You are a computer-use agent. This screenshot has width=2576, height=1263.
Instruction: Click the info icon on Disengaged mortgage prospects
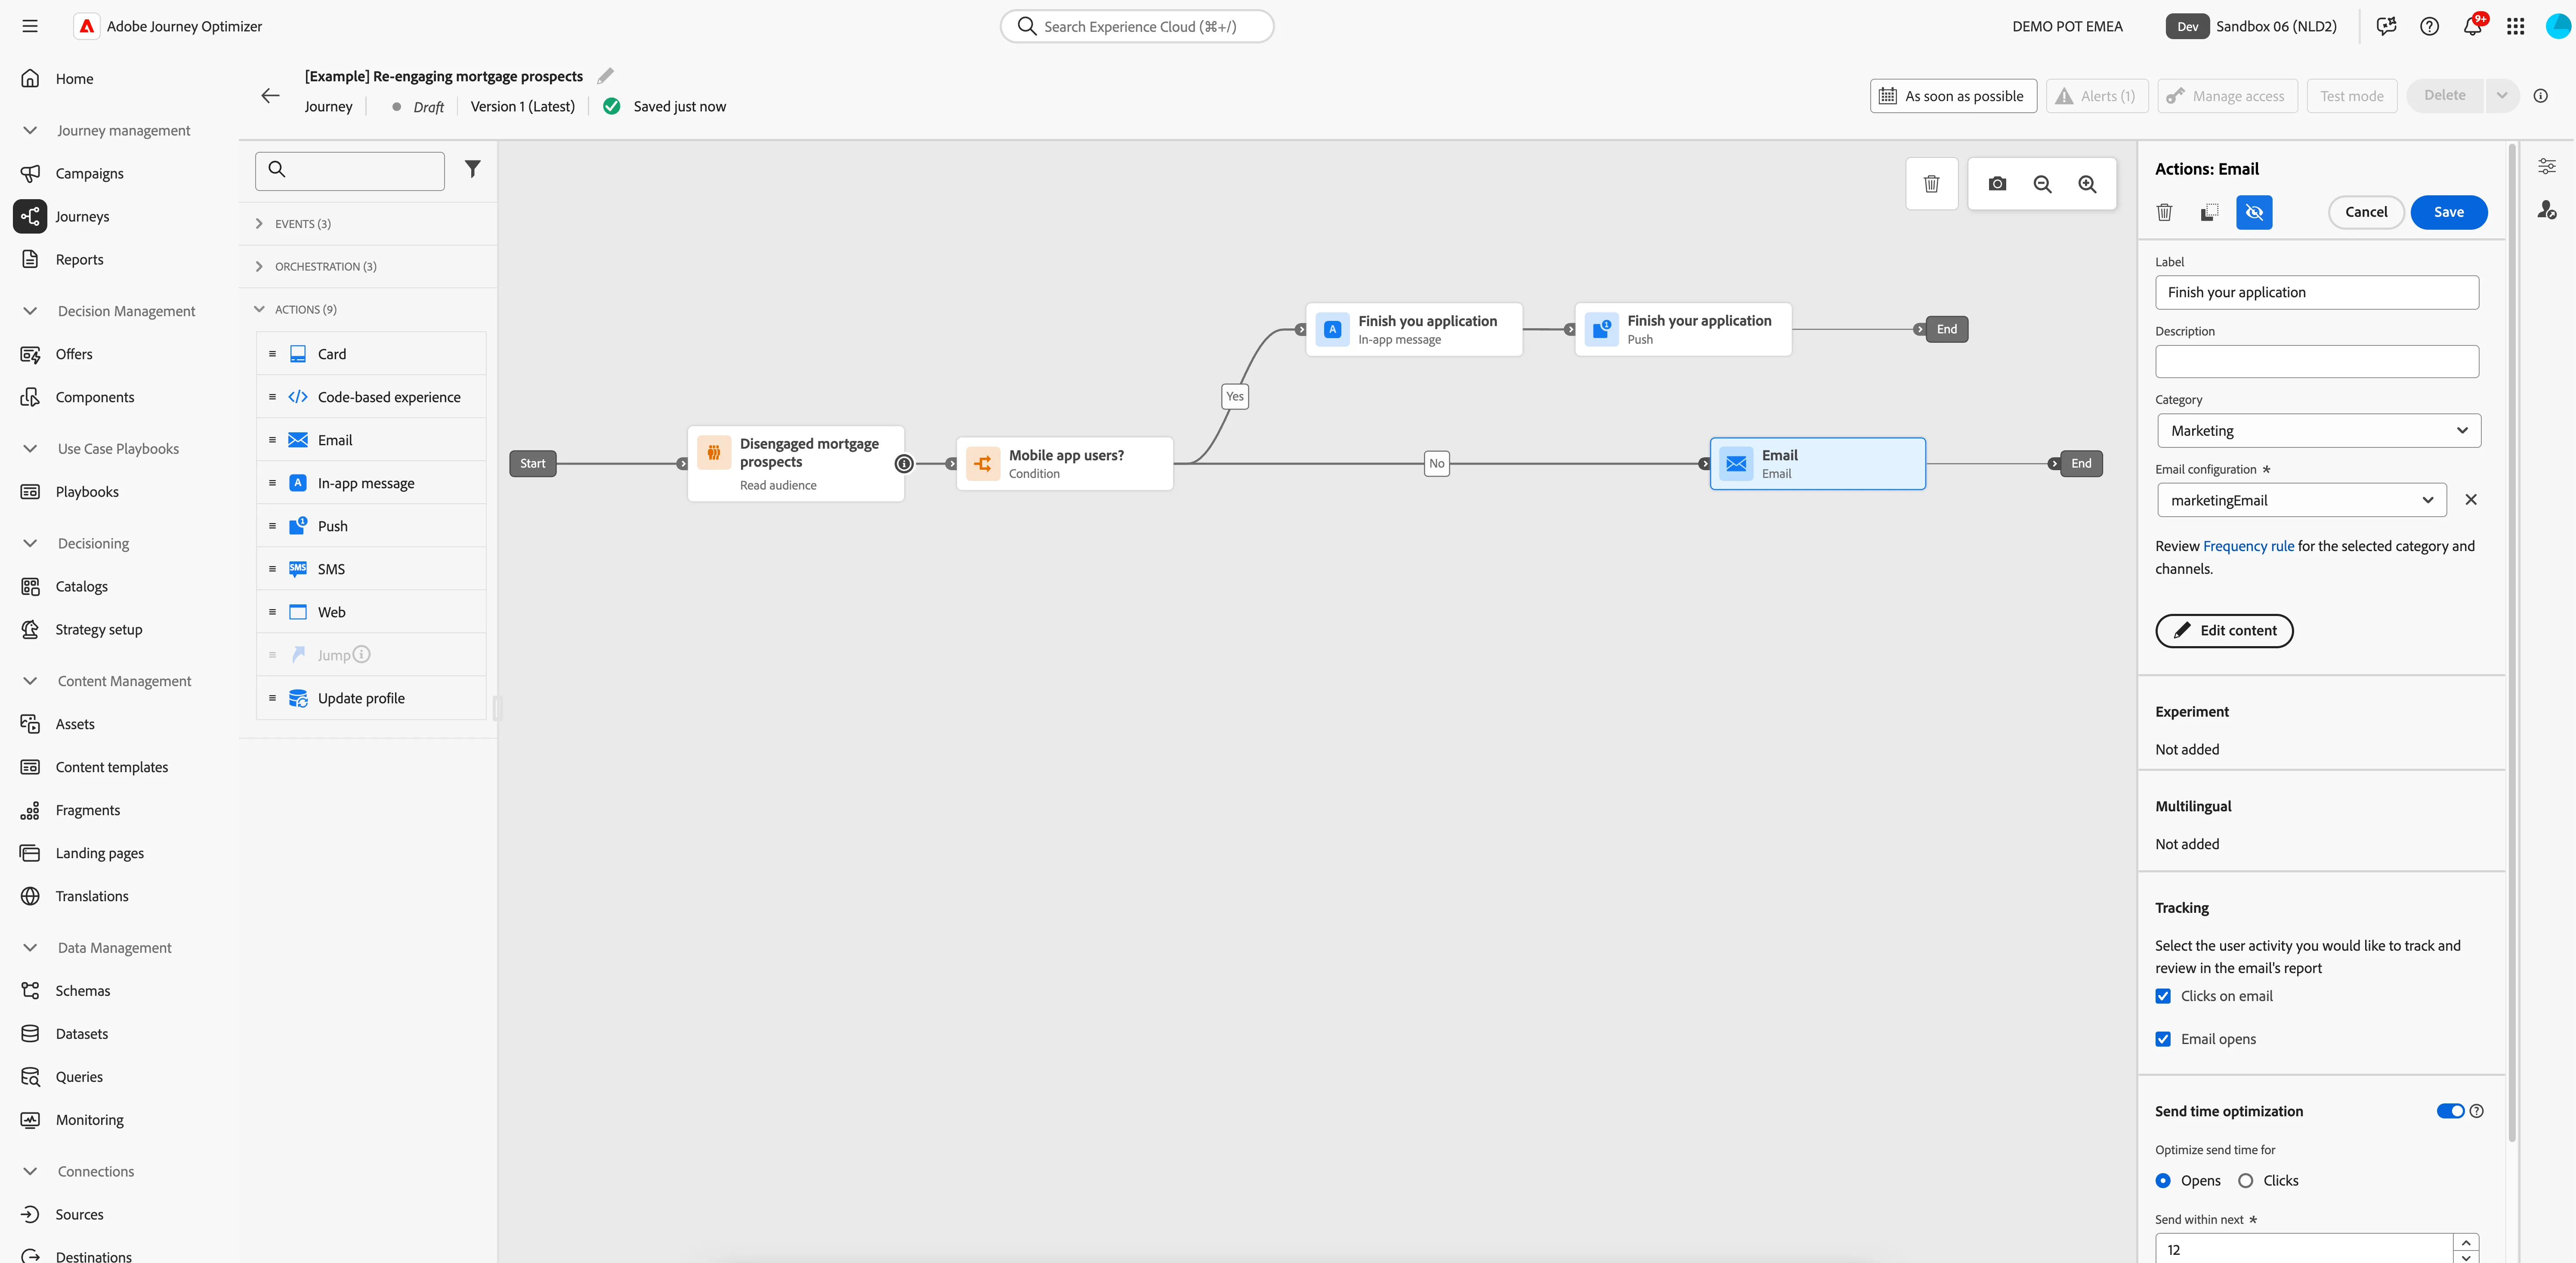pos(904,464)
